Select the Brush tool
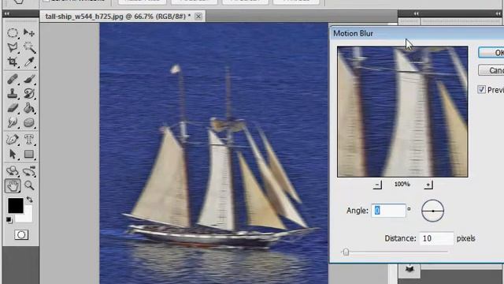 29,79
